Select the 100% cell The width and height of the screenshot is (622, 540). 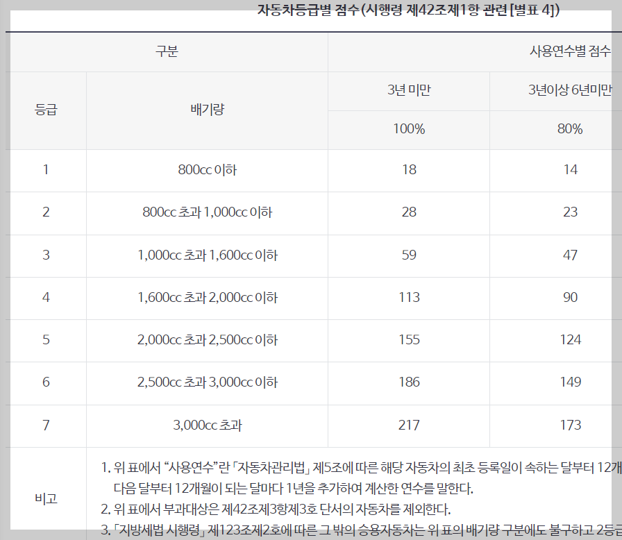pyautogui.click(x=410, y=129)
